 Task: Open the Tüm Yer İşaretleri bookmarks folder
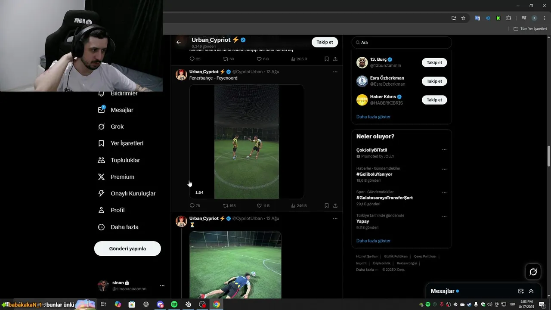[530, 29]
